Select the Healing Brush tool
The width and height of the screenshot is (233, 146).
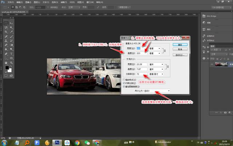click(6, 36)
